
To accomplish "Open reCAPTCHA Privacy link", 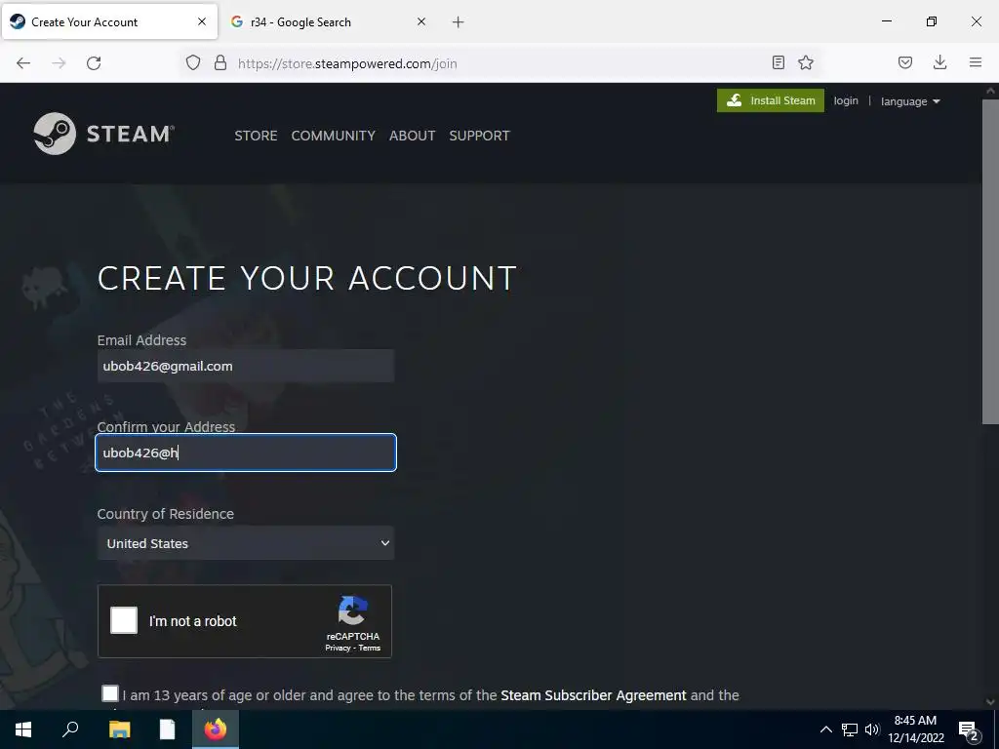I will click(338, 648).
